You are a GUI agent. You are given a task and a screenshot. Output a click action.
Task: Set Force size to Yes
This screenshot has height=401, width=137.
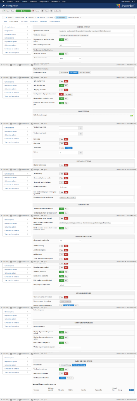coord(61,139)
